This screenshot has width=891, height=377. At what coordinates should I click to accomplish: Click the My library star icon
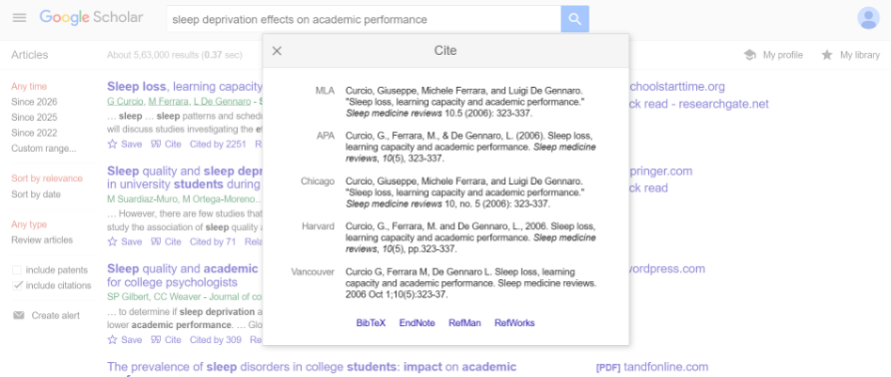click(x=827, y=55)
